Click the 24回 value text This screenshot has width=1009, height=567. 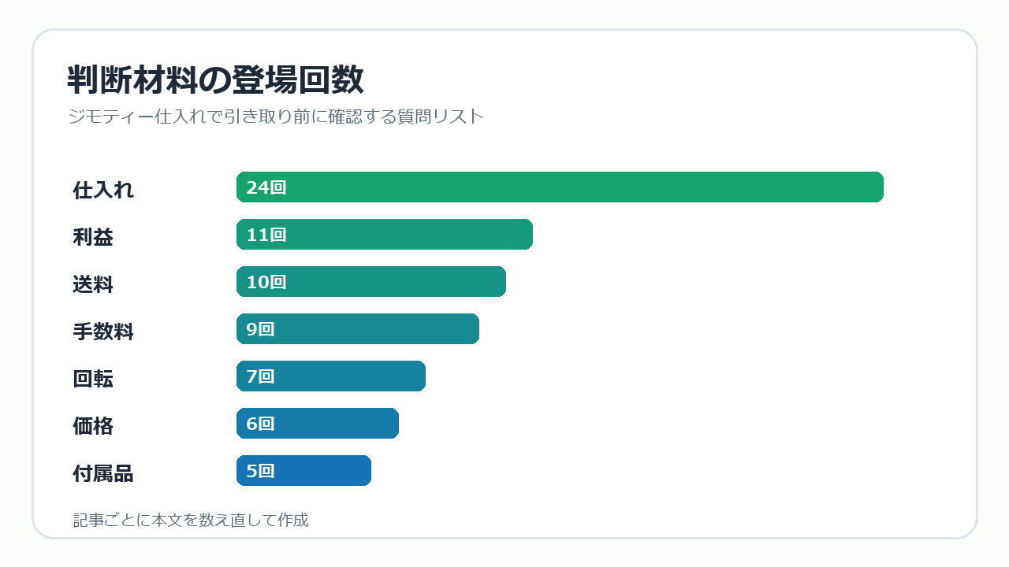pyautogui.click(x=266, y=187)
